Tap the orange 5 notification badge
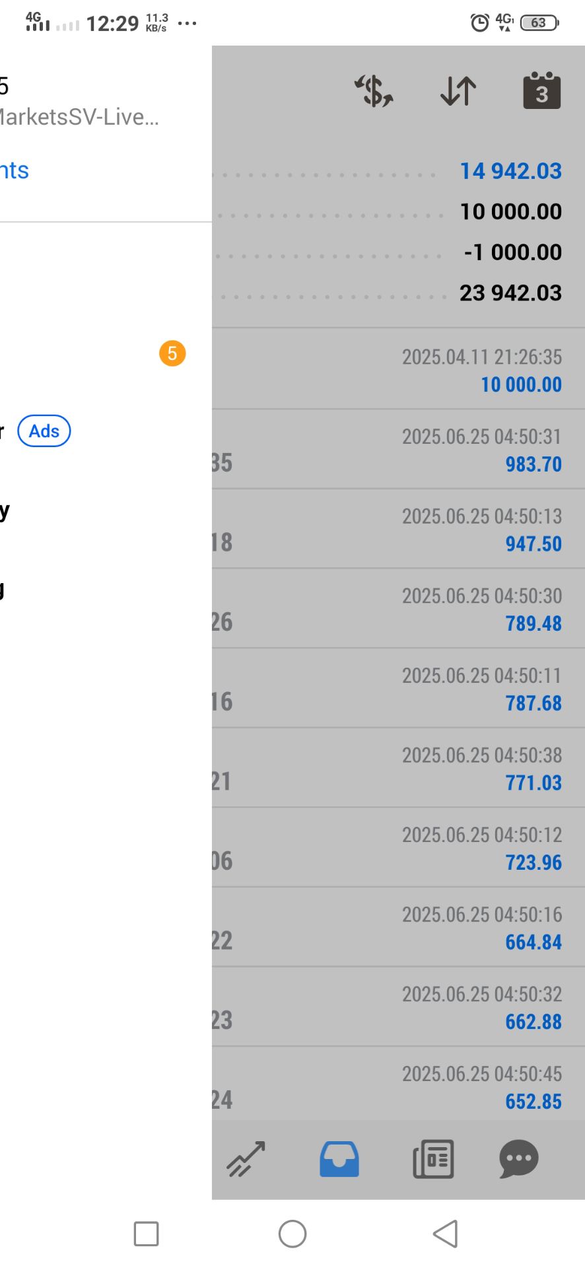 pos(172,353)
